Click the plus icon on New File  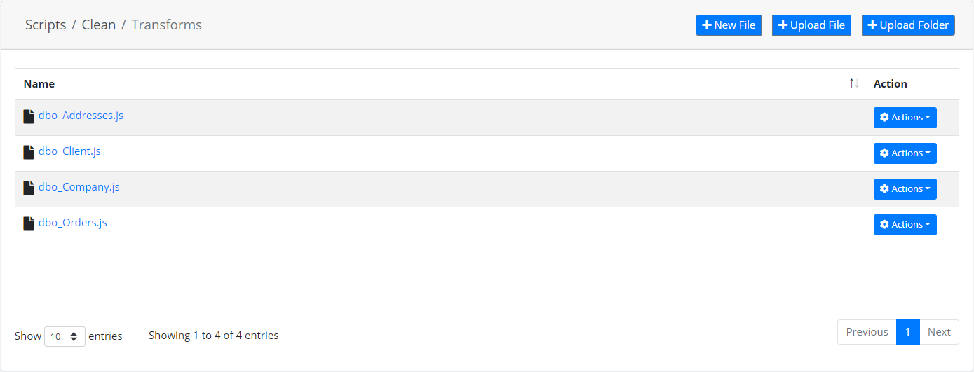[x=707, y=25]
